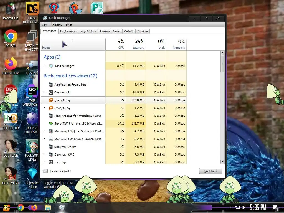Image resolution: width=284 pixels, height=213 pixels.
Task: Open the File menu
Action: (45, 25)
